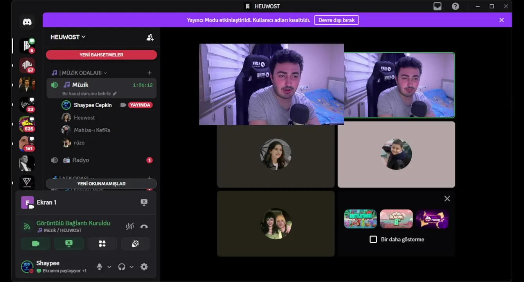Click 'YENİ BAHSETMELER' button

pos(101,55)
